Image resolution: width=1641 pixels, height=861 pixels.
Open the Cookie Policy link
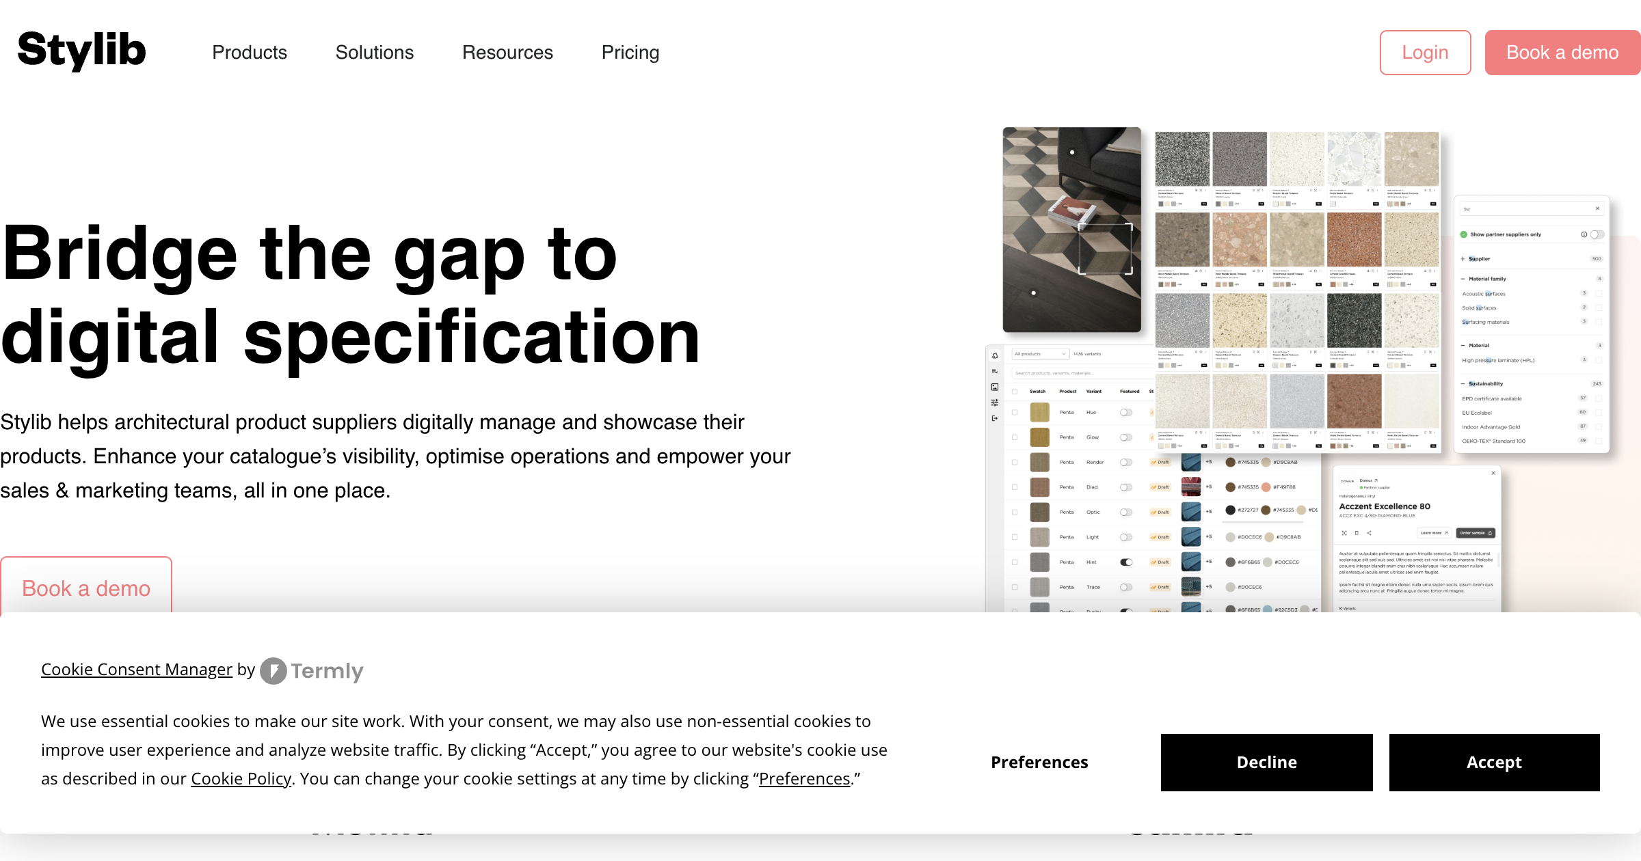click(x=241, y=779)
